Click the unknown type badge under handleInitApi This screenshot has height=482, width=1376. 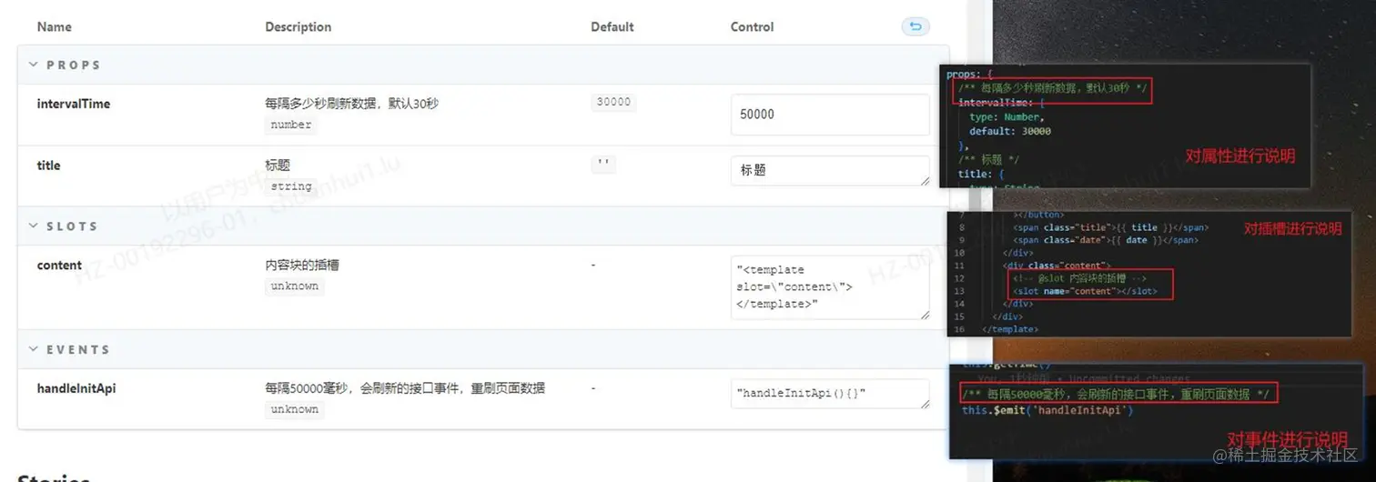[x=294, y=409]
